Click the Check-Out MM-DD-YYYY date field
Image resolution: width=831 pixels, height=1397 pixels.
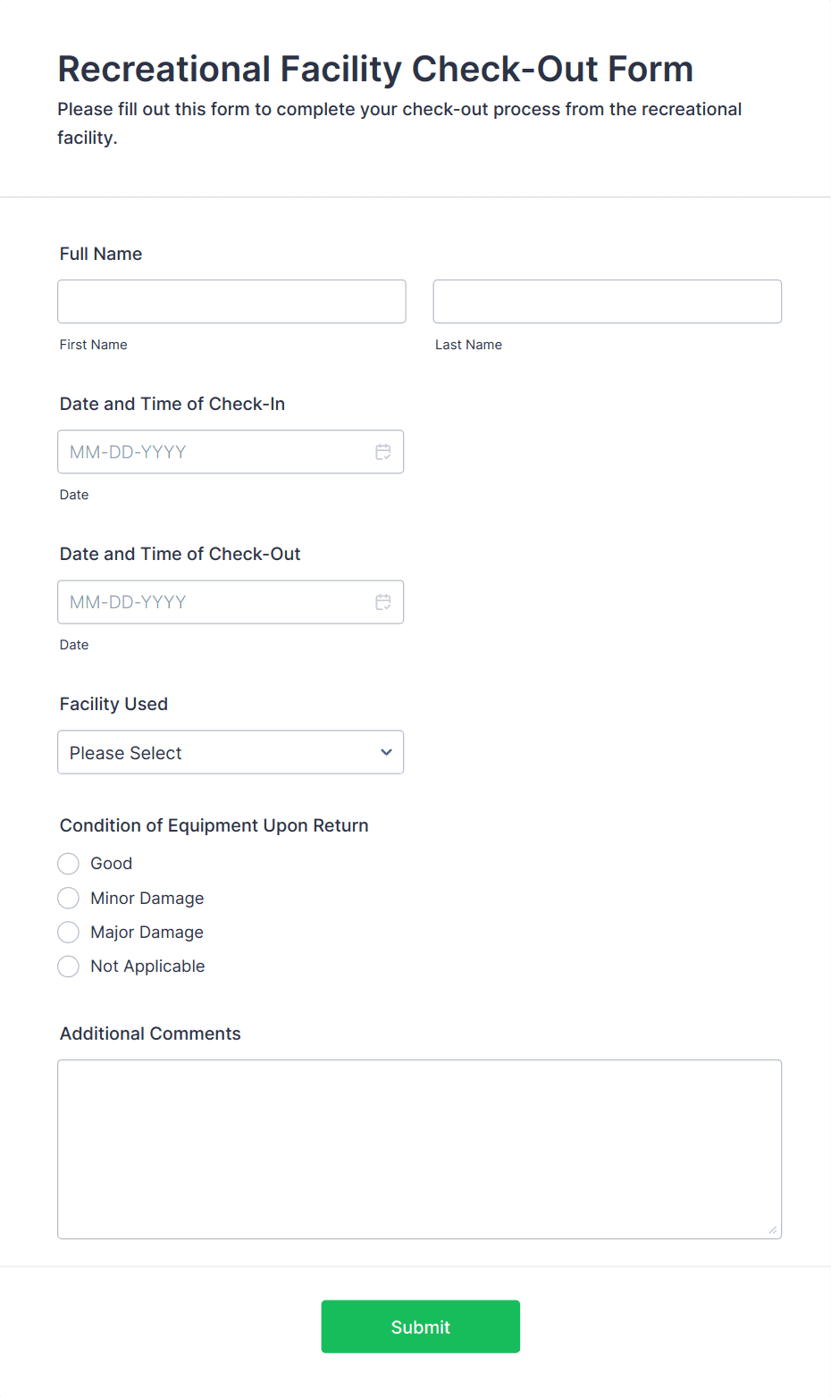tap(214, 602)
